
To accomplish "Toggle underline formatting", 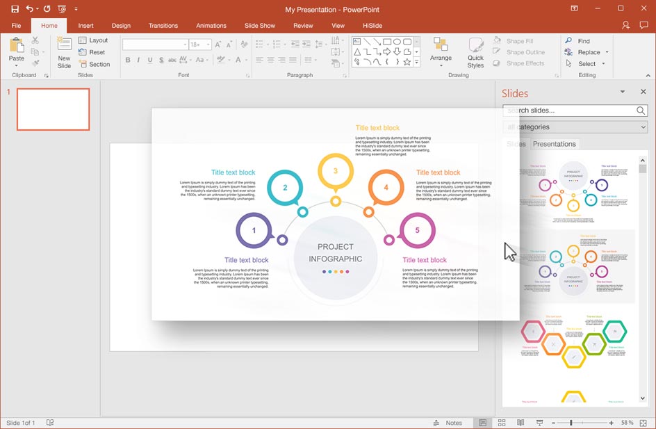I will coord(150,60).
